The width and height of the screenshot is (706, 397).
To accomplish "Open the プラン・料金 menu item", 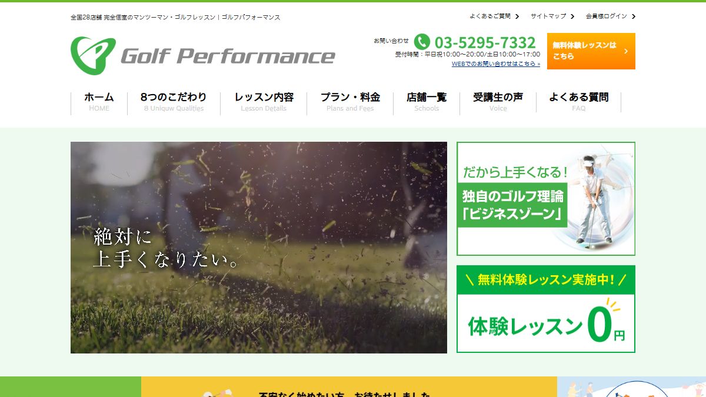I will pos(350,102).
